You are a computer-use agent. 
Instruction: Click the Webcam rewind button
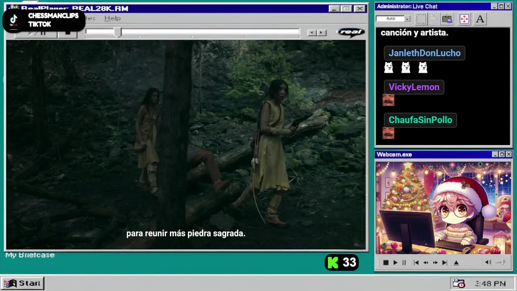point(426,263)
